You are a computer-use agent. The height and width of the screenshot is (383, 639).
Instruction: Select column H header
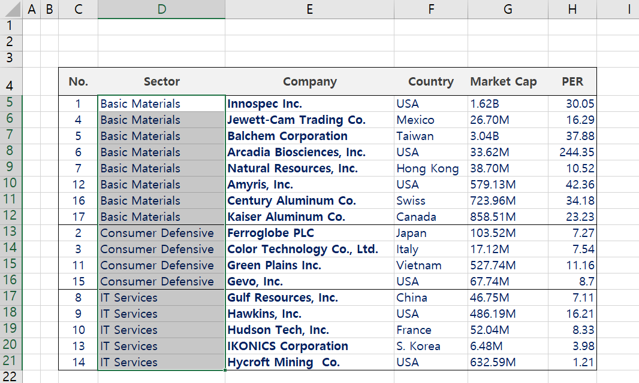point(572,9)
